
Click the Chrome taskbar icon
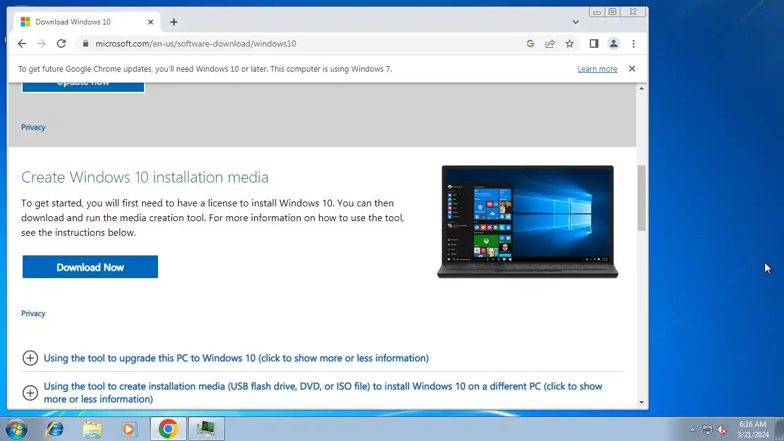point(168,429)
